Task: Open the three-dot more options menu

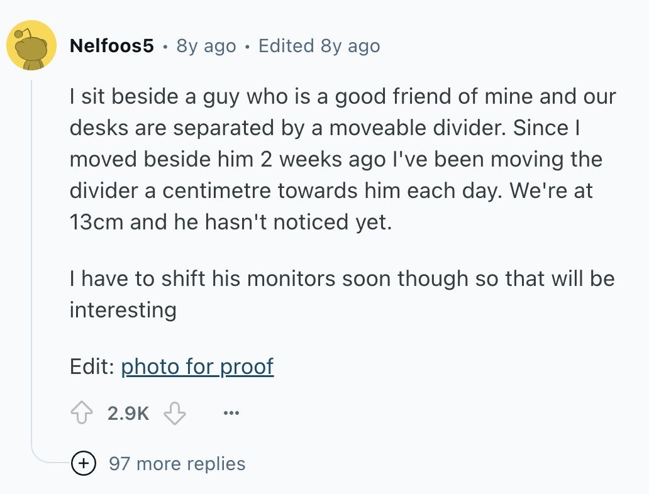Action: point(230,413)
